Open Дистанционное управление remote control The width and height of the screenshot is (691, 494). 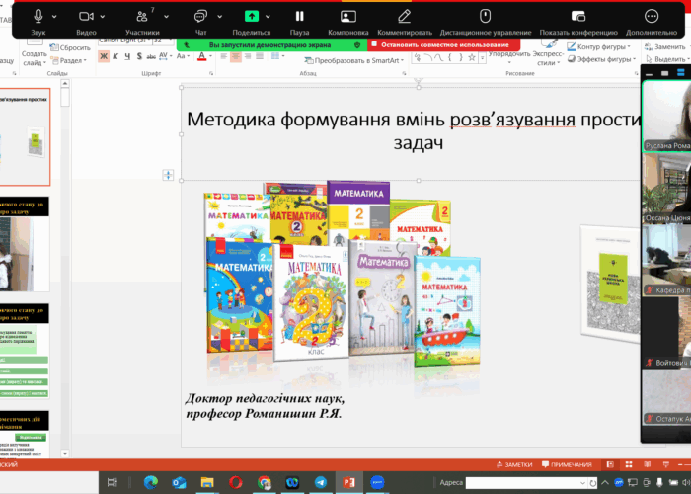485,17
